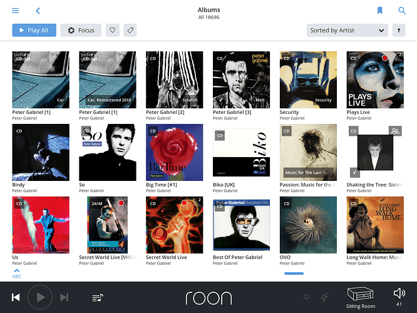Open bookmarks with the bookmark icon
This screenshot has width=417, height=313.
pos(380,11)
